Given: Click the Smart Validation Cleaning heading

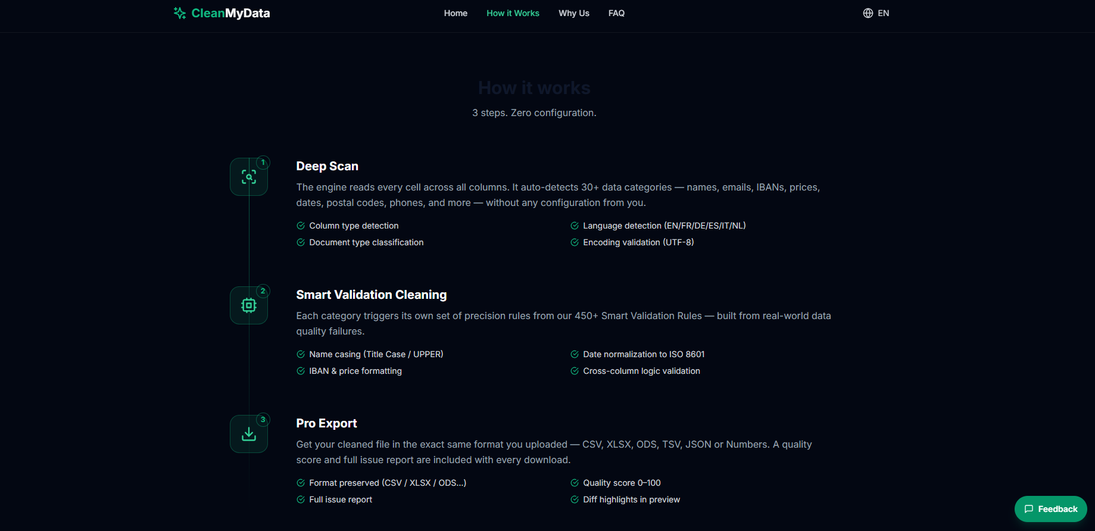Looking at the screenshot, I should coord(372,295).
